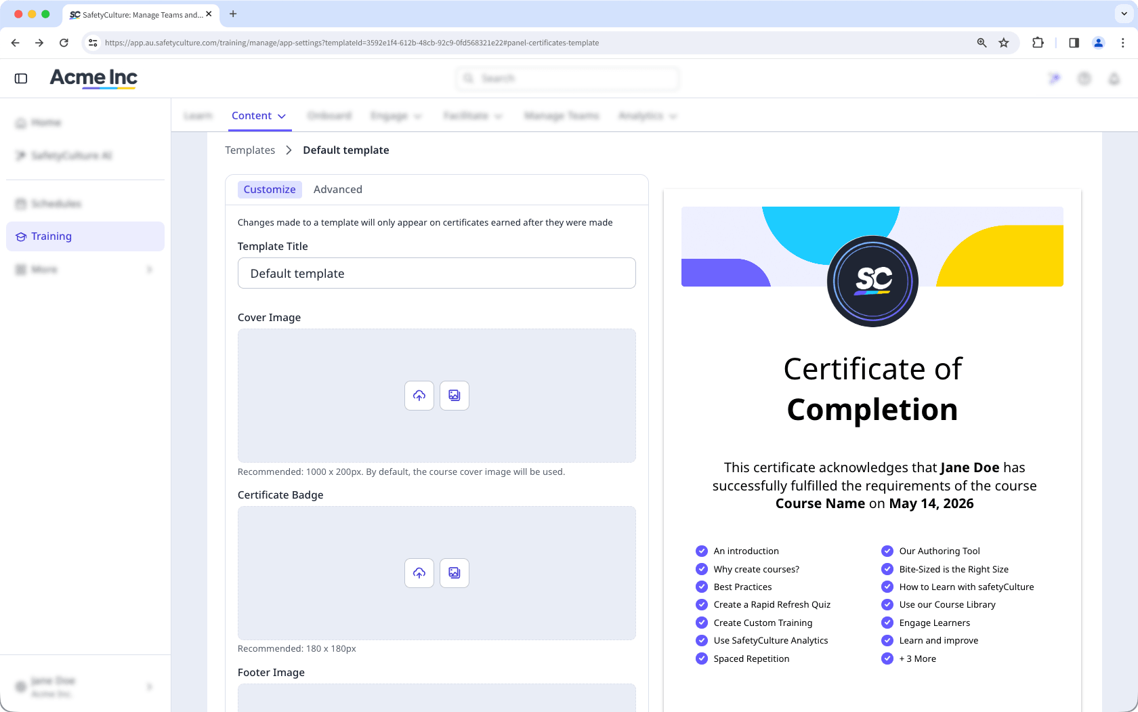The height and width of the screenshot is (712, 1138).
Task: Open the browser profile avatar
Action: pos(1099,43)
